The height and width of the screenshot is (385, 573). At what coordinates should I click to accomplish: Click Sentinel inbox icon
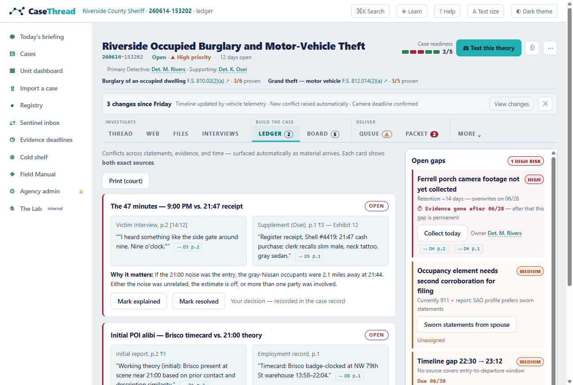12,123
